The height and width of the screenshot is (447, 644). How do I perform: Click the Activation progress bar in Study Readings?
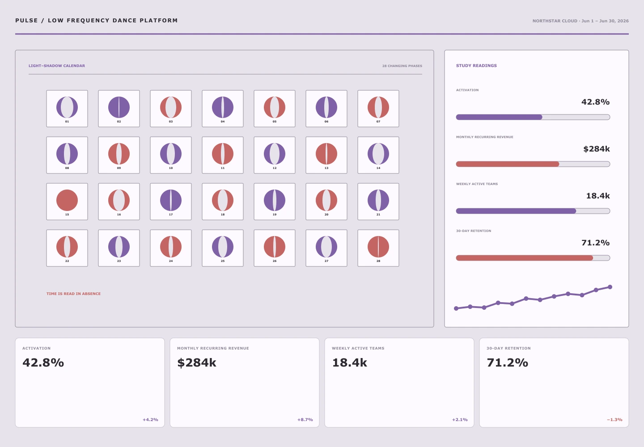[533, 117]
